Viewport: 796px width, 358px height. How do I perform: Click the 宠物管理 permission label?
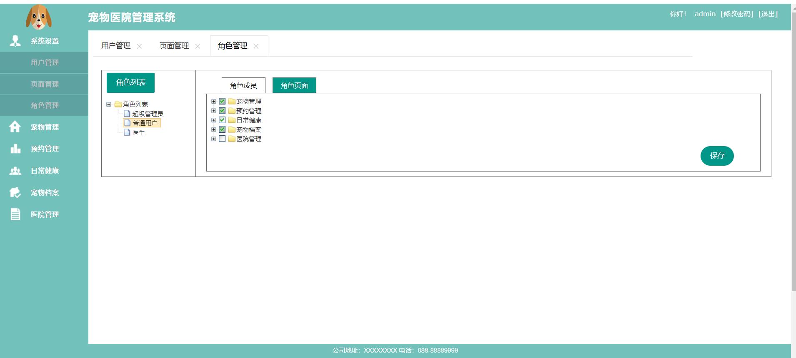pyautogui.click(x=249, y=101)
